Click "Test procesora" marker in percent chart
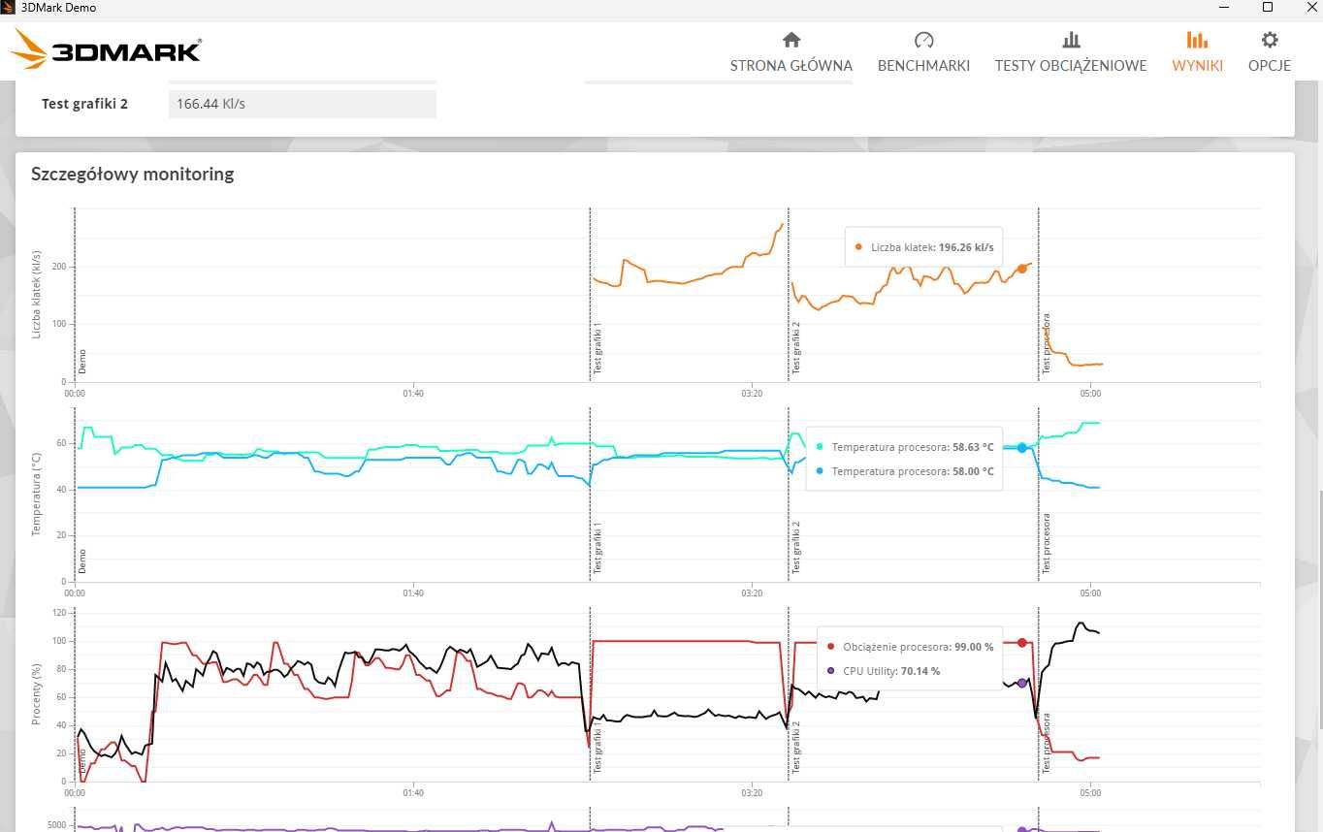The height and width of the screenshot is (832, 1323). coord(1046,743)
